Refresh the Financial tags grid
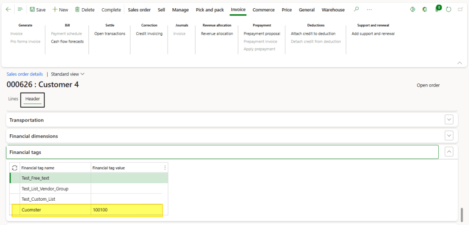This screenshot has height=225, width=469. click(x=15, y=168)
